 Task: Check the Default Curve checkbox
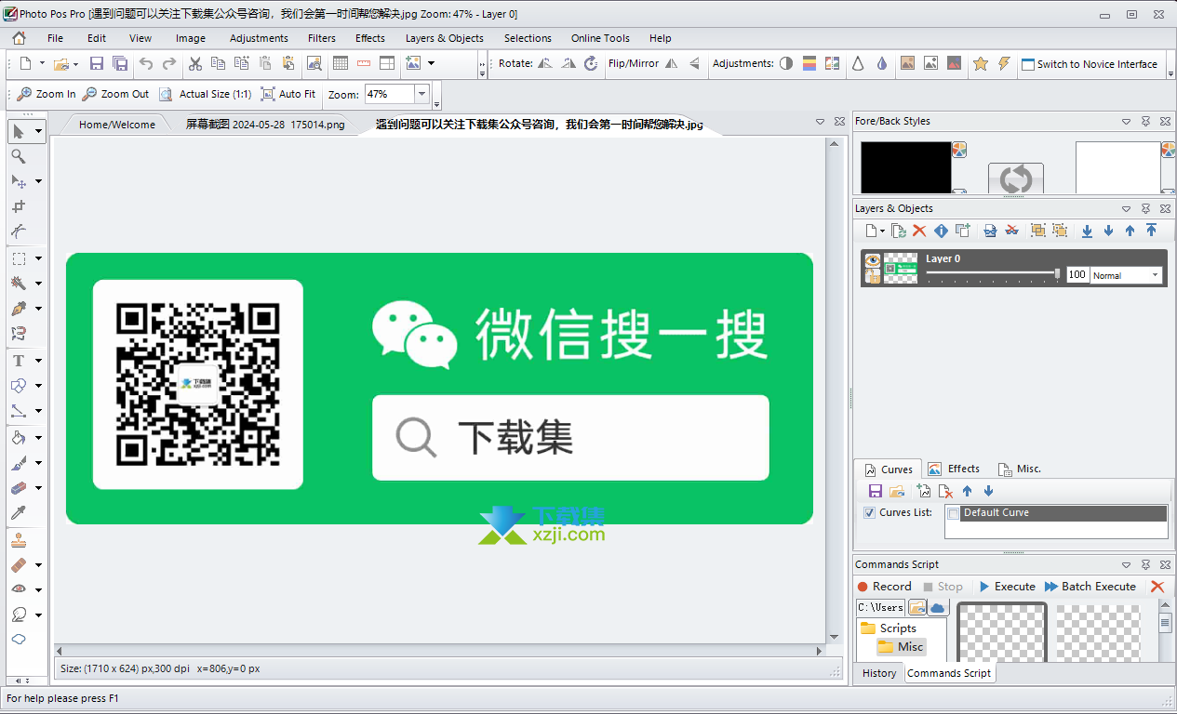(953, 513)
